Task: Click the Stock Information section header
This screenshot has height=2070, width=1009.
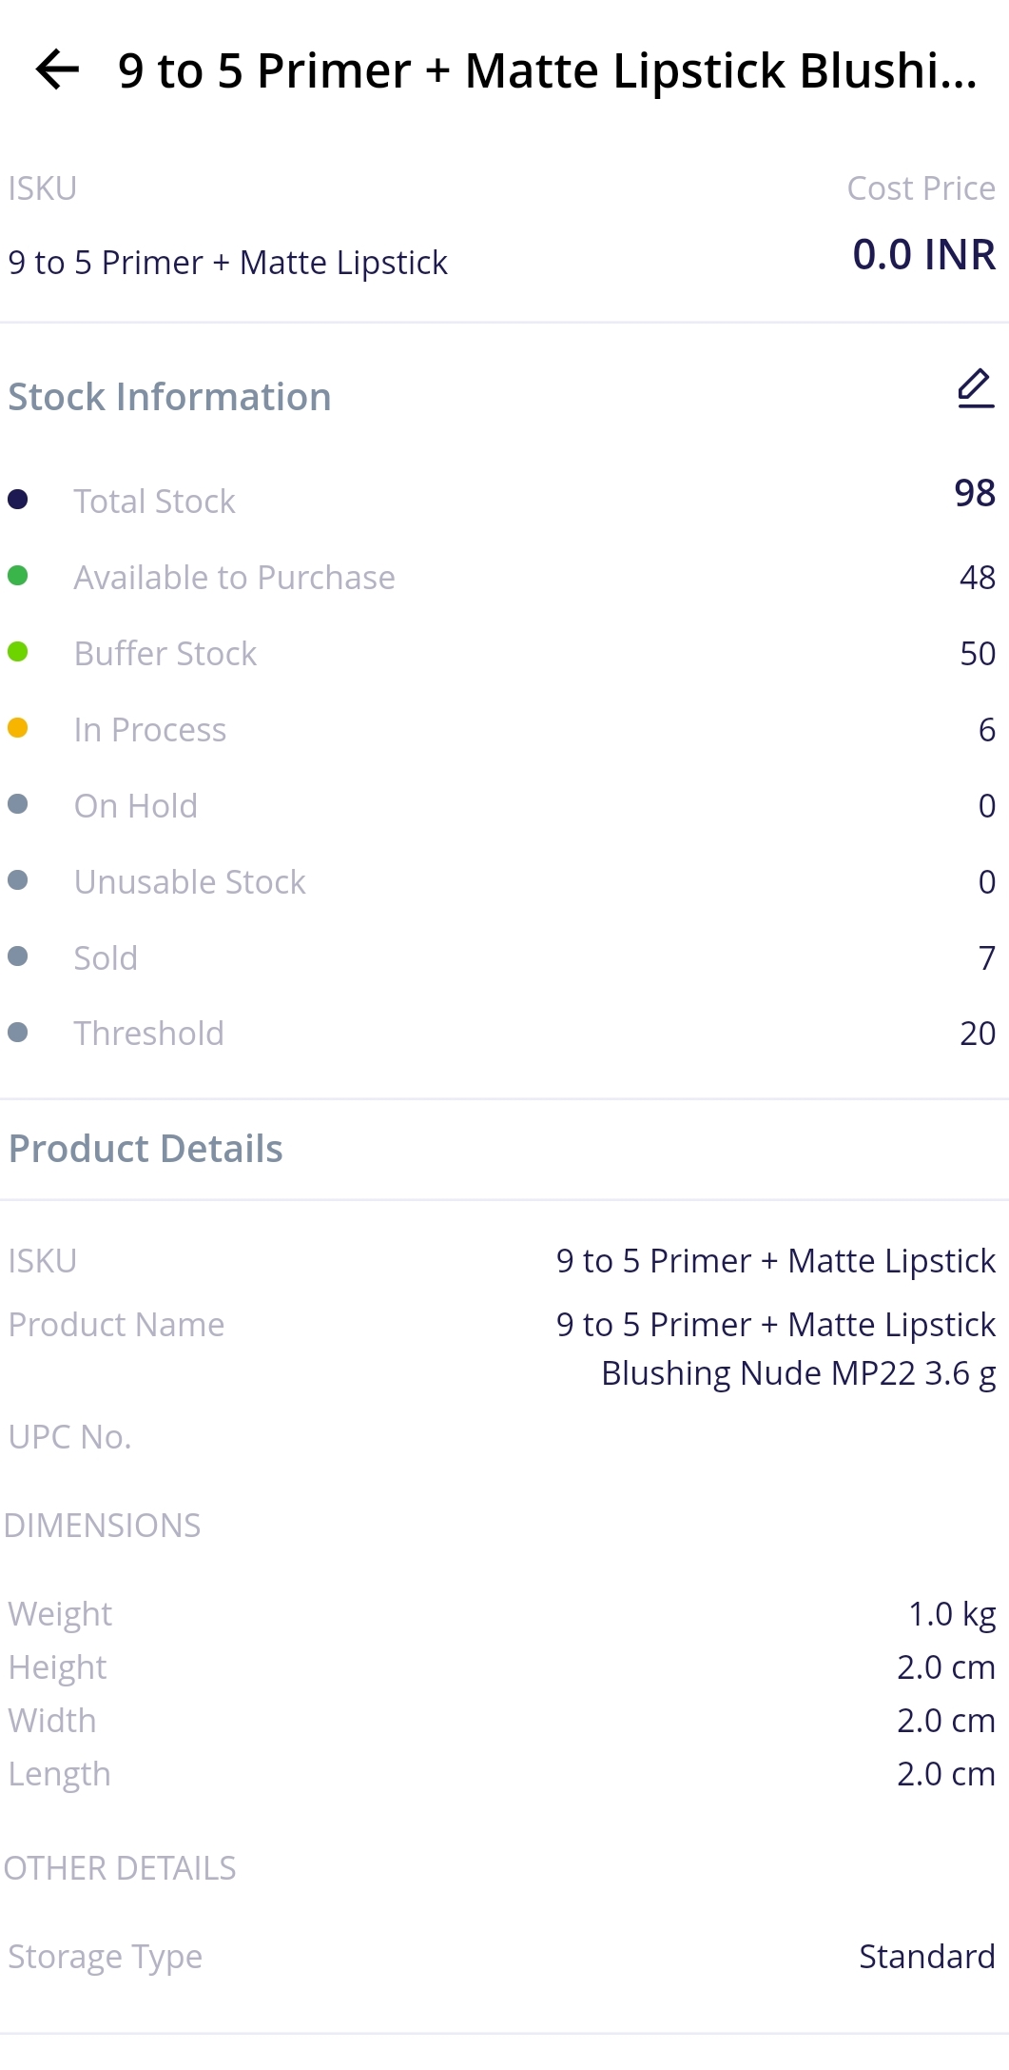Action: pos(170,397)
